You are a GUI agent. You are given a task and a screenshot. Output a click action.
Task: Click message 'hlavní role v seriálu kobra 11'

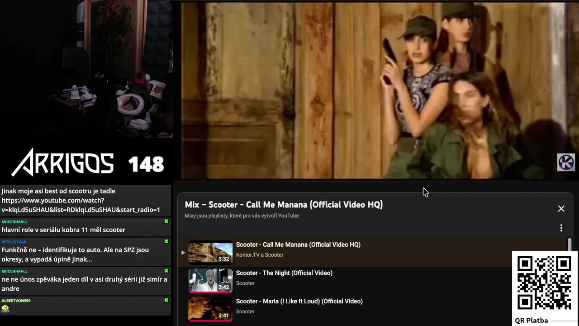coord(63,230)
